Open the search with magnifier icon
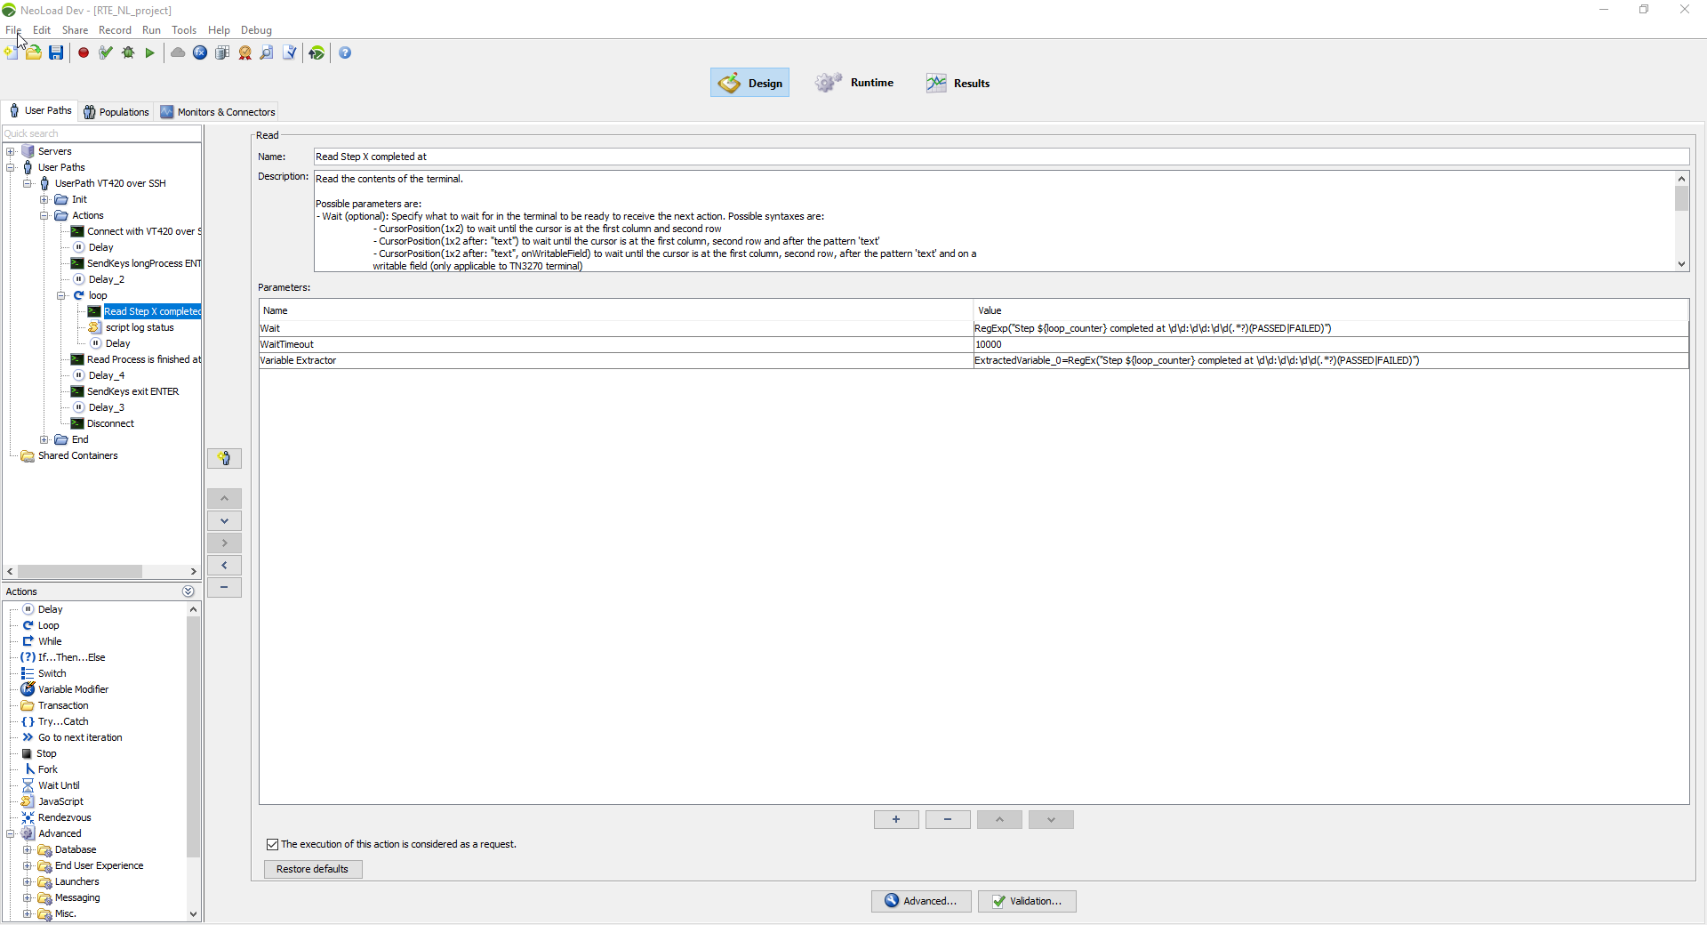 pos(267,52)
